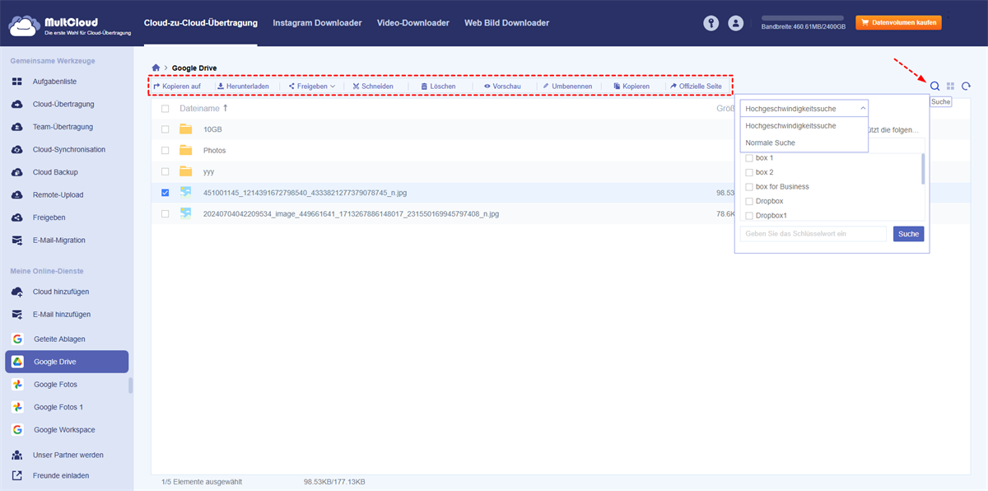Click Herunterladen in toolbar

click(242, 86)
